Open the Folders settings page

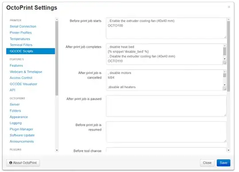pyautogui.click(x=15, y=111)
